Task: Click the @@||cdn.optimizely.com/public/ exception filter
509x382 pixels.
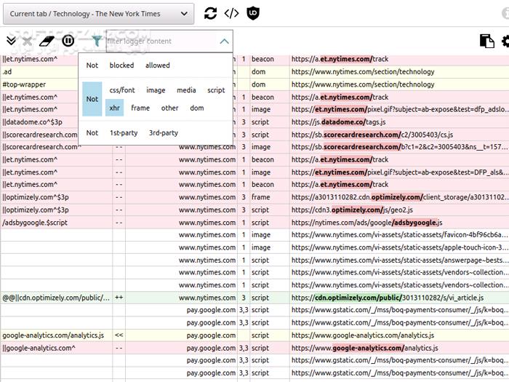Action: (56, 298)
